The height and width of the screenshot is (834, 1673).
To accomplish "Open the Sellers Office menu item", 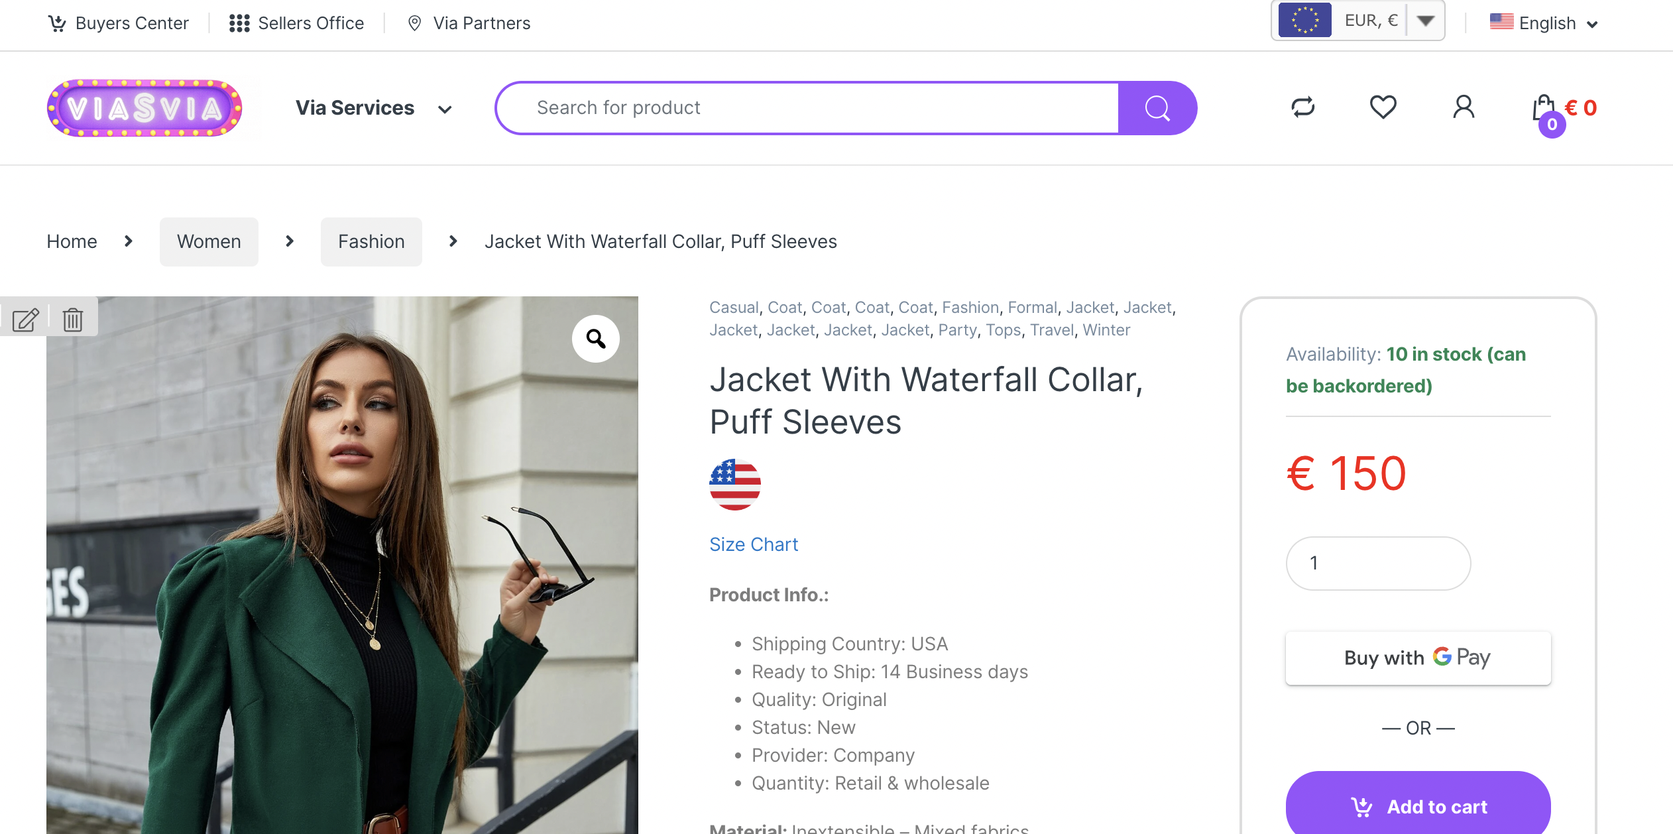I will (296, 24).
